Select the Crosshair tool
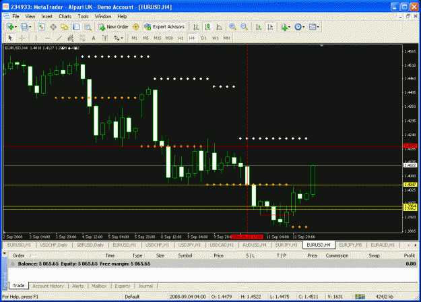Image resolution: width=421 pixels, height=302 pixels. coord(22,38)
